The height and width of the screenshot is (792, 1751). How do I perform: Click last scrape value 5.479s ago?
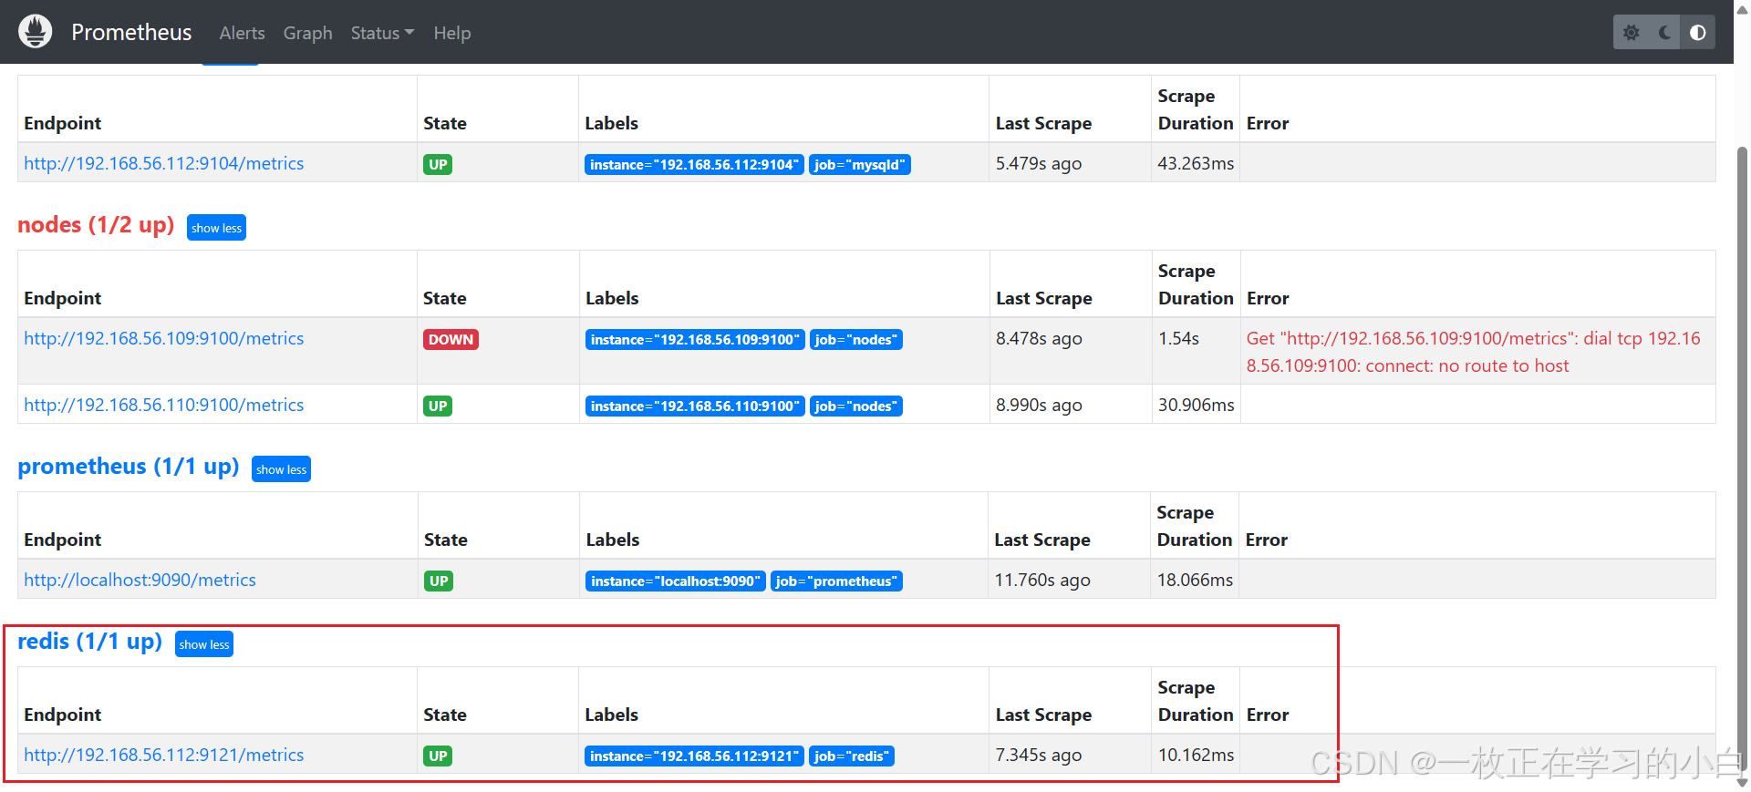click(x=1039, y=163)
